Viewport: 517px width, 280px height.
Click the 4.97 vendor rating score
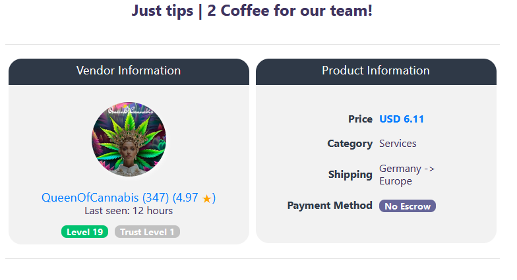tap(187, 198)
